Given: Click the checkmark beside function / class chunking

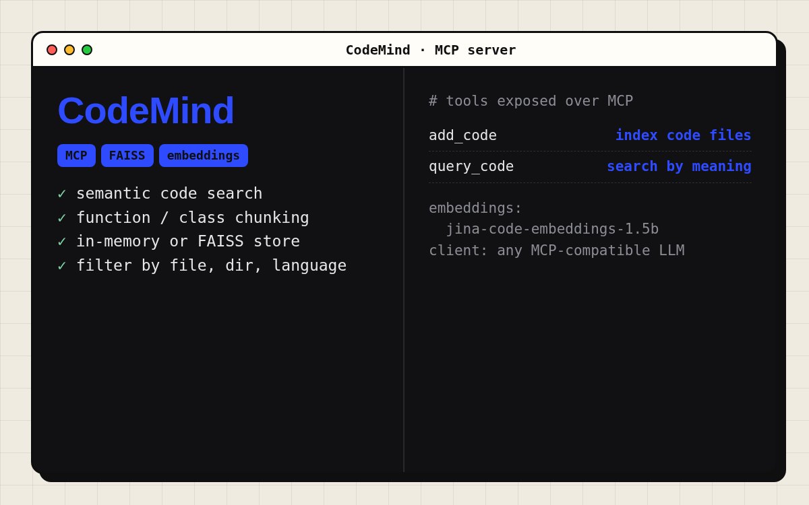Looking at the screenshot, I should pyautogui.click(x=62, y=218).
